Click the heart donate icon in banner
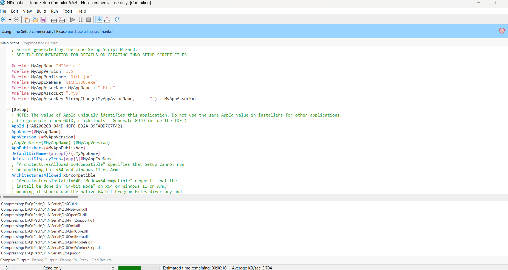 [x=502, y=31]
